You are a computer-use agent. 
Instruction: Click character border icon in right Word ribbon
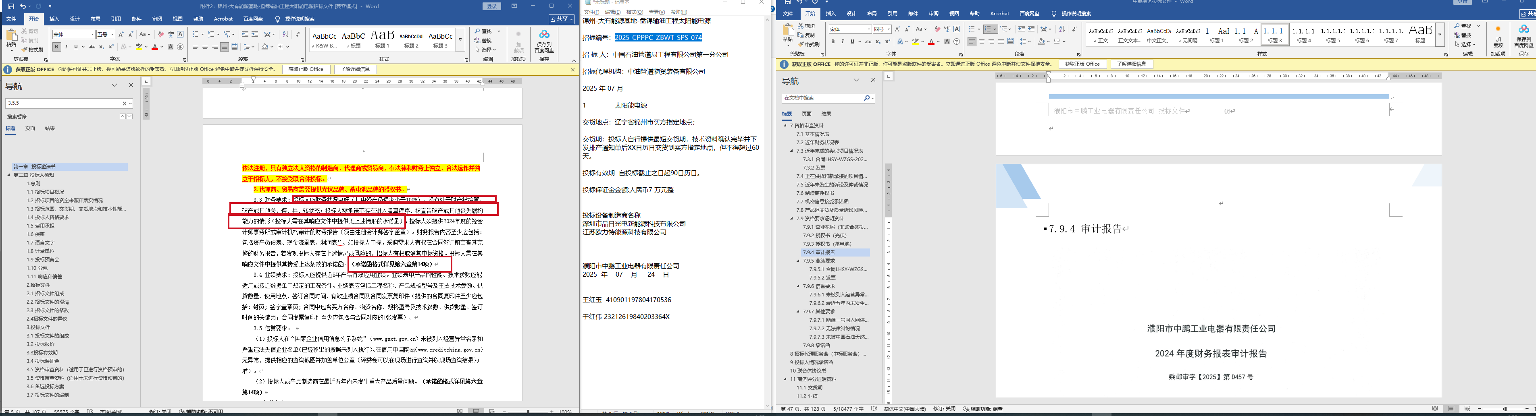957,29
